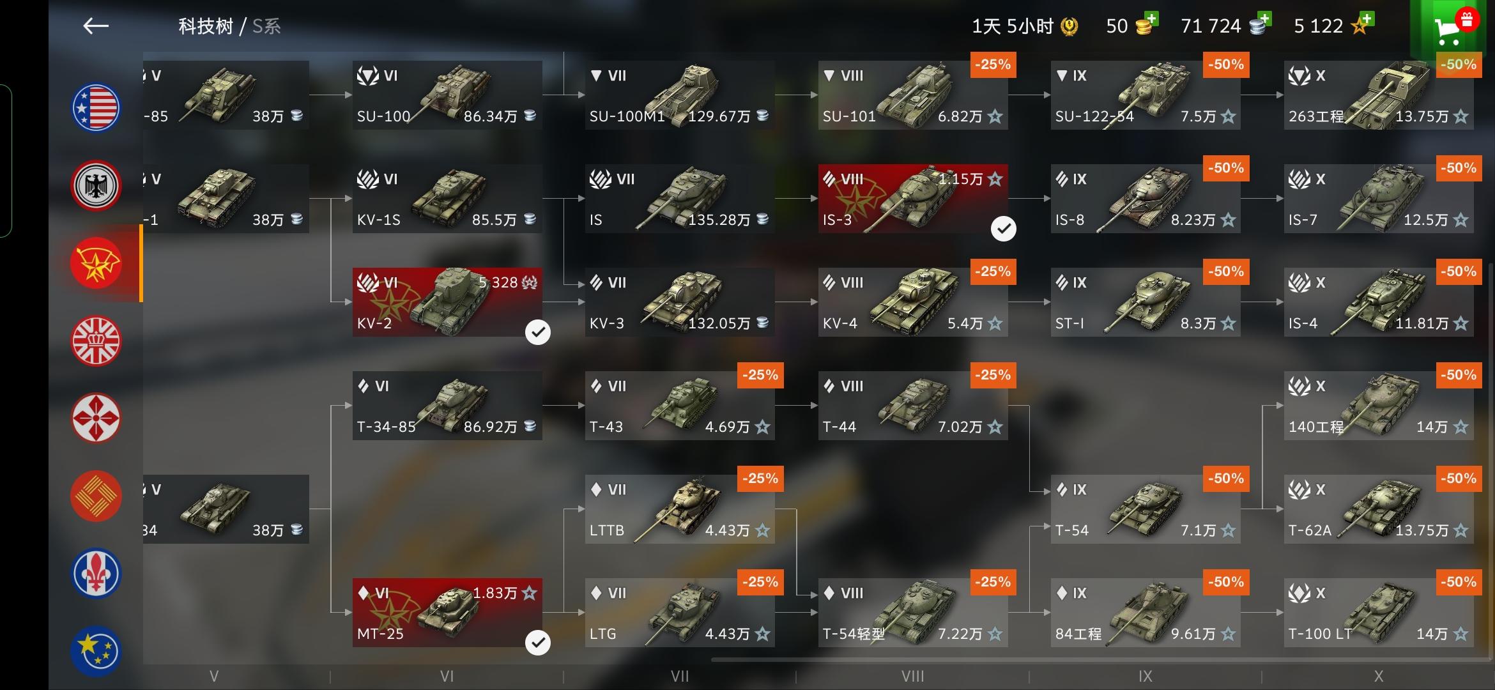Select the European stars nation icon
The width and height of the screenshot is (1495, 690).
(96, 650)
